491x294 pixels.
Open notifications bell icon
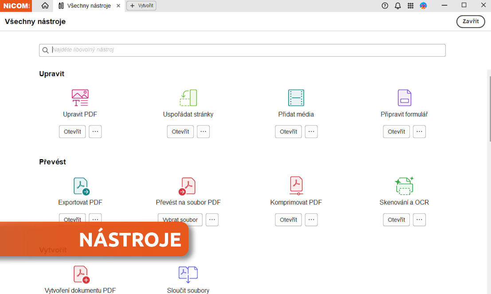tap(398, 6)
